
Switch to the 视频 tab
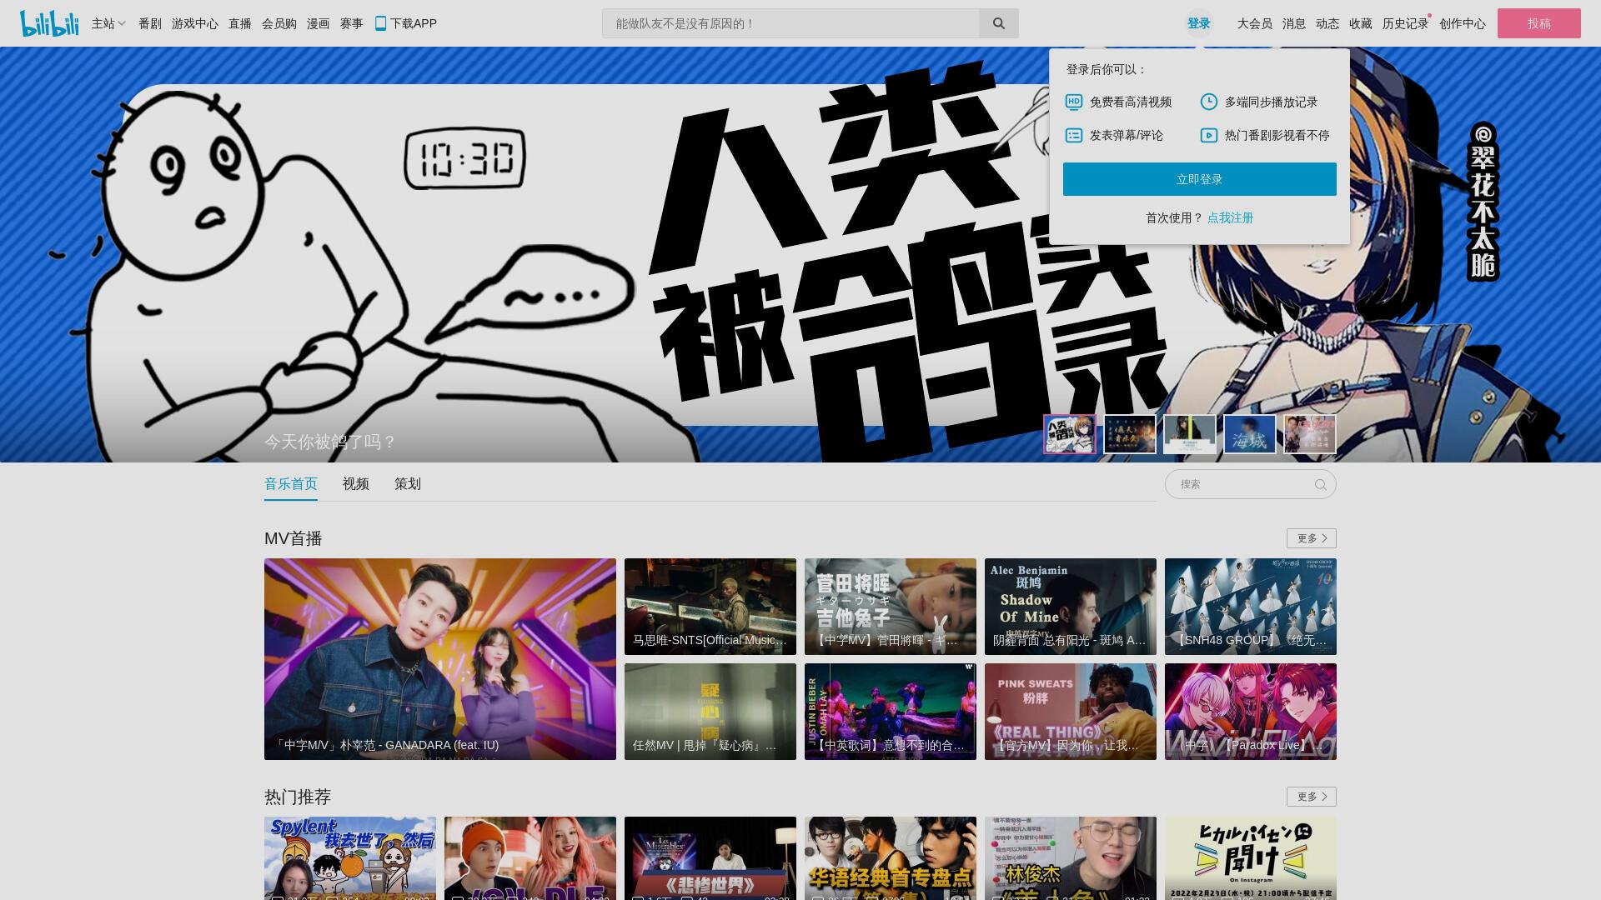click(356, 484)
